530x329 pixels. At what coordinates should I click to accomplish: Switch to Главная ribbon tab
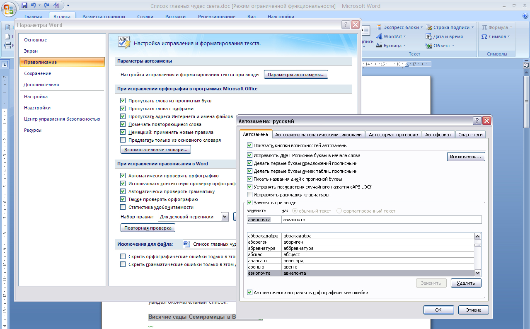[x=33, y=17]
